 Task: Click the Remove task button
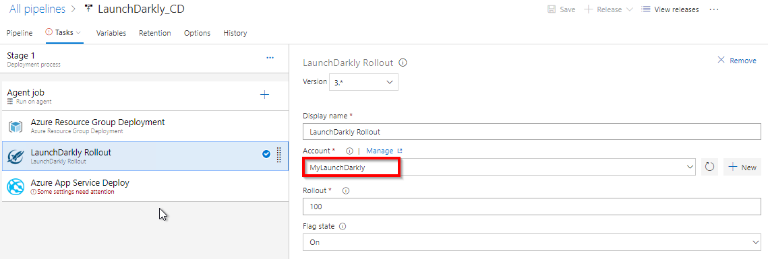[737, 61]
